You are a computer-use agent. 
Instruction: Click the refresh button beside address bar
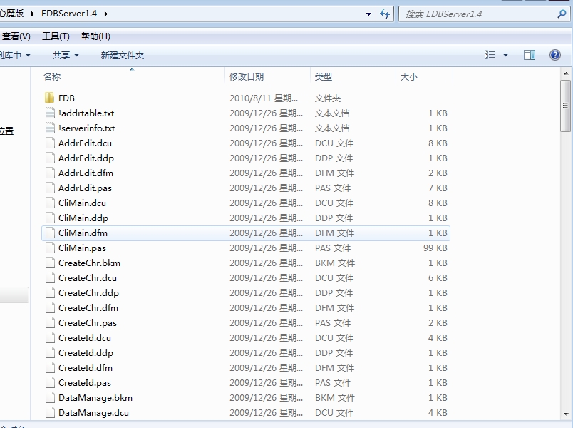386,14
